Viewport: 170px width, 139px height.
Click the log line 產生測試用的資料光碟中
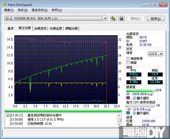tap(45, 115)
